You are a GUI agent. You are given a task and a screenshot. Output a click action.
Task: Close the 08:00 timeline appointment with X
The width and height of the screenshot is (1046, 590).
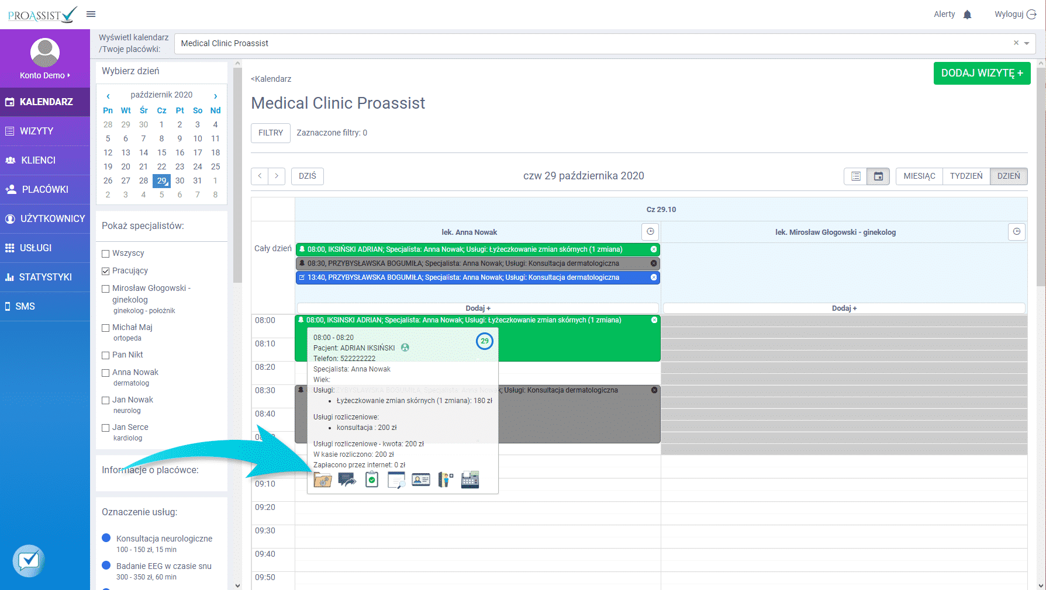[x=654, y=320]
